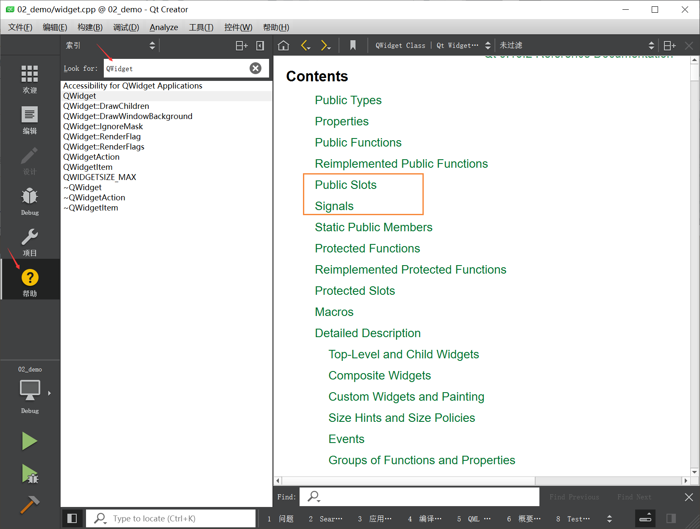Screen dimensions: 700x529
Task: Build project with the hammer icon
Action: click(x=30, y=505)
